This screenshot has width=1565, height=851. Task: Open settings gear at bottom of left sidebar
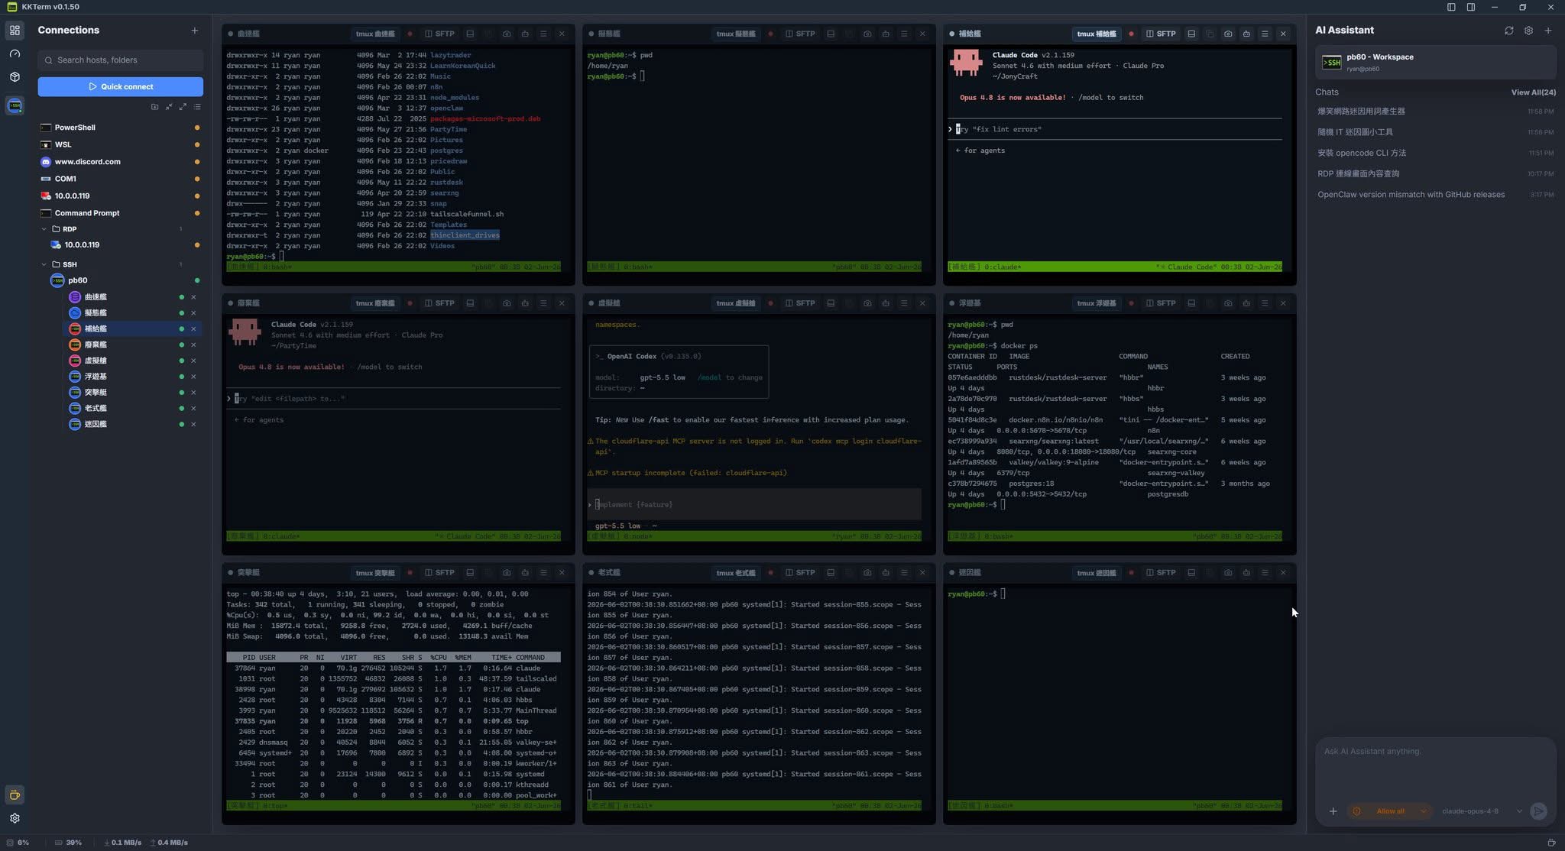pyautogui.click(x=15, y=818)
